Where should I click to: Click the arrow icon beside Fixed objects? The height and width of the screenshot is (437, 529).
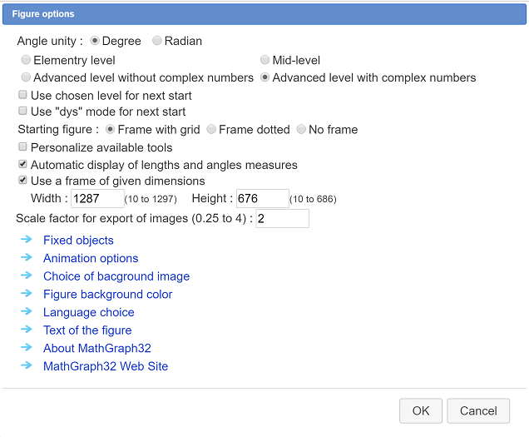(27, 240)
